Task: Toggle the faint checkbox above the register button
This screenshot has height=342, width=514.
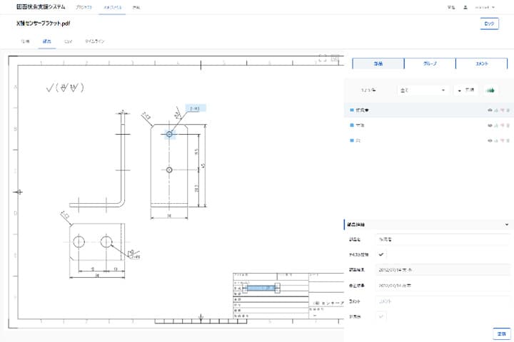Action: pyautogui.click(x=381, y=316)
